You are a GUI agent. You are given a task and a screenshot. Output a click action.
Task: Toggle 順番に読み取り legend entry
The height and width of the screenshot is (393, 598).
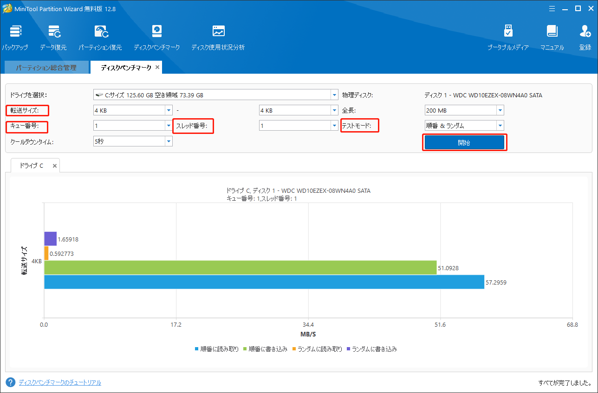pos(217,349)
